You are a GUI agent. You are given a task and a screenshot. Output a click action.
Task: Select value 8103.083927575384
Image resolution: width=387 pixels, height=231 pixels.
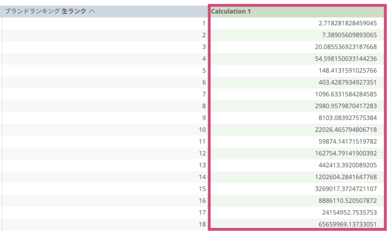click(347, 118)
